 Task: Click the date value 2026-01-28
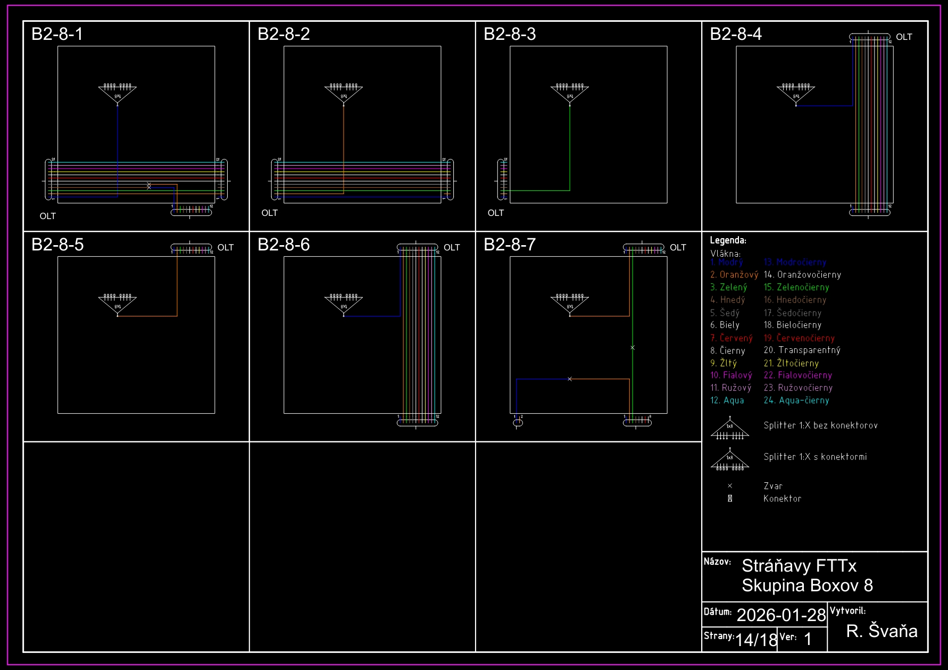(781, 615)
